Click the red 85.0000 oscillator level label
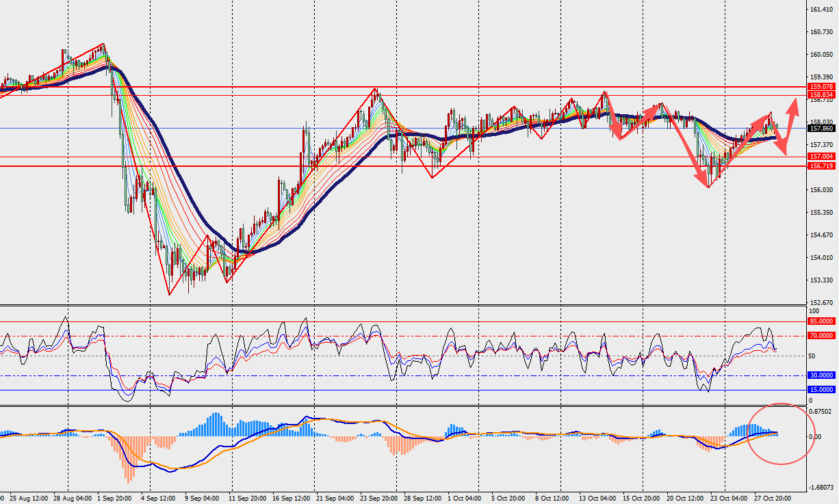Viewport: 839px width, 504px height. coord(821,321)
